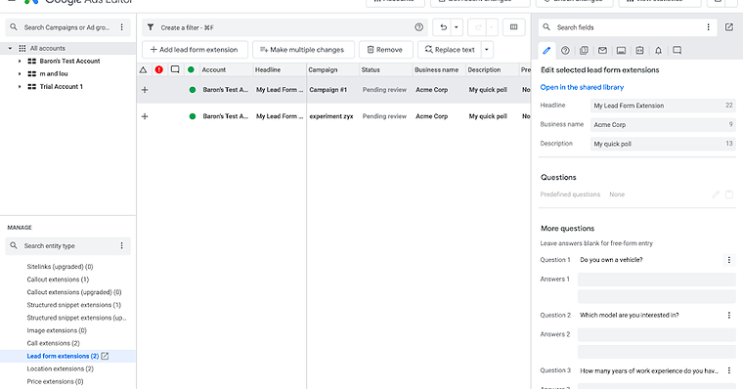
Task: Select Sitelinks (upgraded) (0)
Action: pos(60,267)
